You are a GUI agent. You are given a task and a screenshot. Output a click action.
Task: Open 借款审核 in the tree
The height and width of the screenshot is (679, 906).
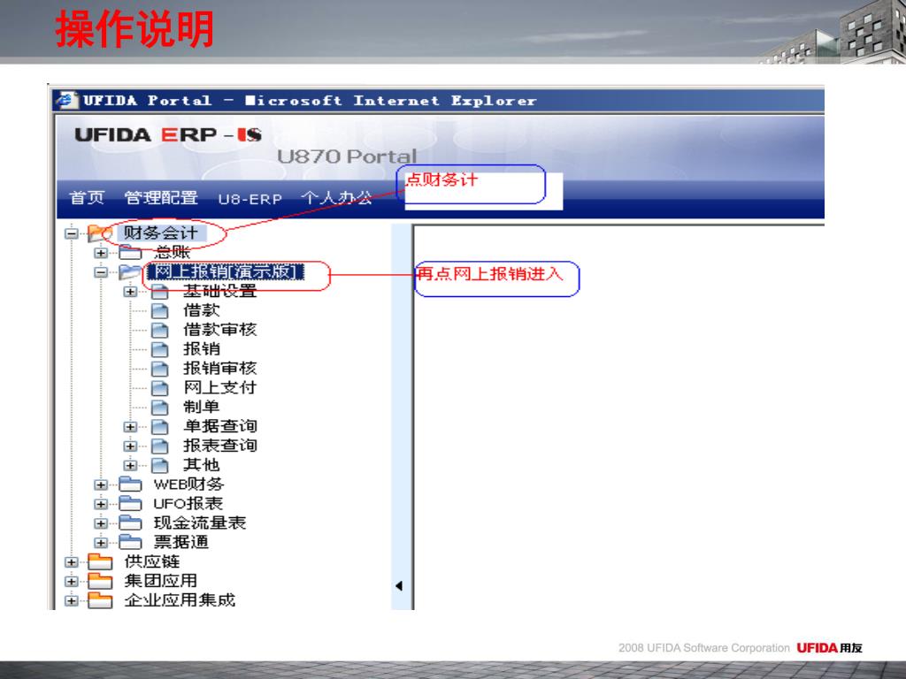219,330
